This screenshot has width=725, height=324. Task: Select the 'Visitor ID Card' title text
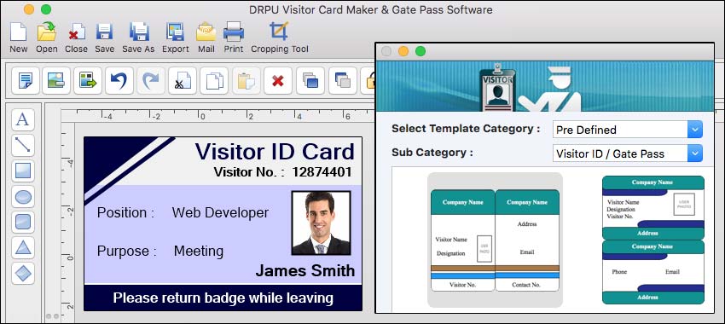pyautogui.click(x=275, y=152)
